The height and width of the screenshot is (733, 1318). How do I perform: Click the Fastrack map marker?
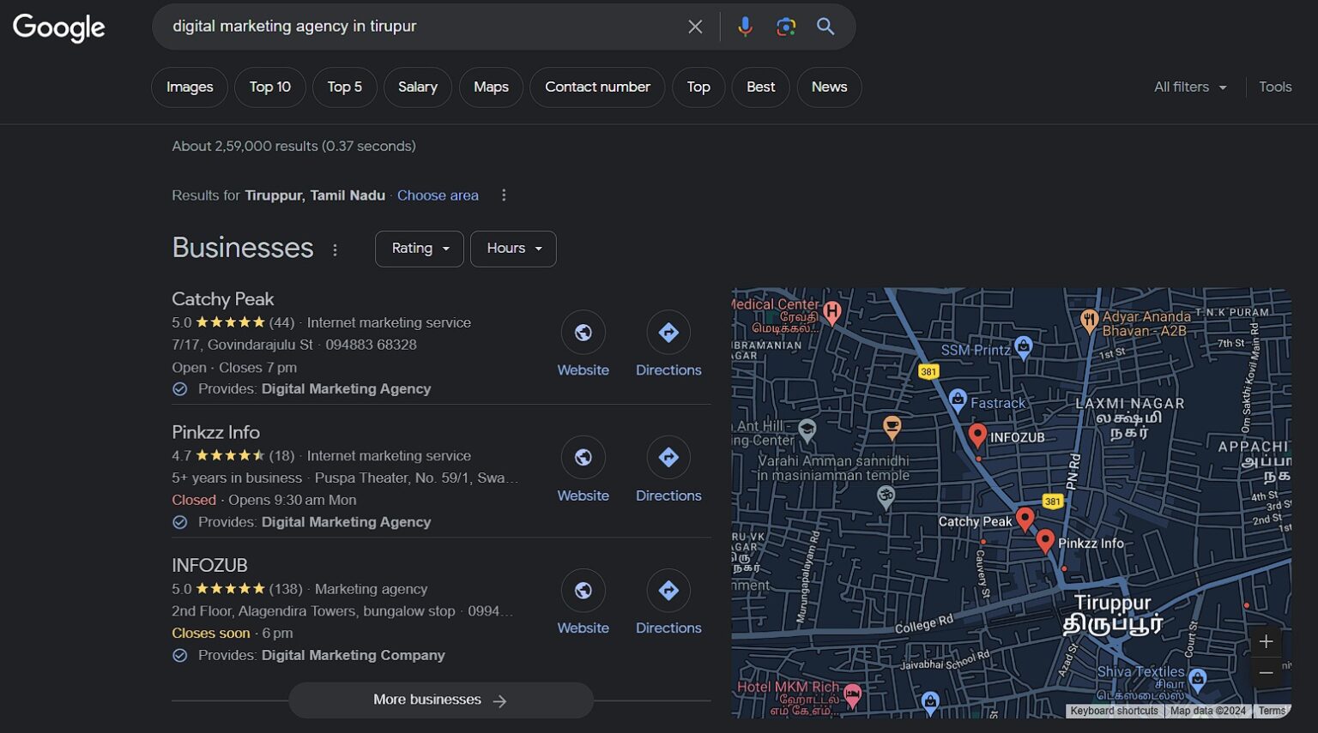coord(958,400)
